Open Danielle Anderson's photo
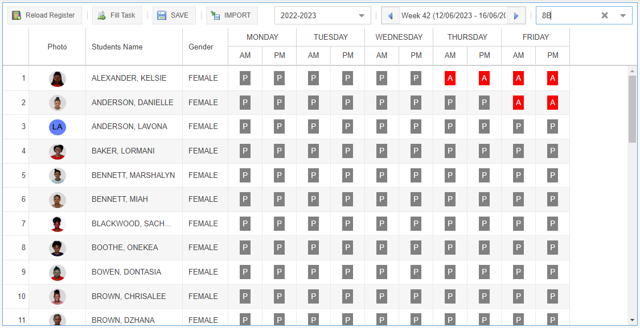Viewport: 640px width, 328px height. point(58,103)
